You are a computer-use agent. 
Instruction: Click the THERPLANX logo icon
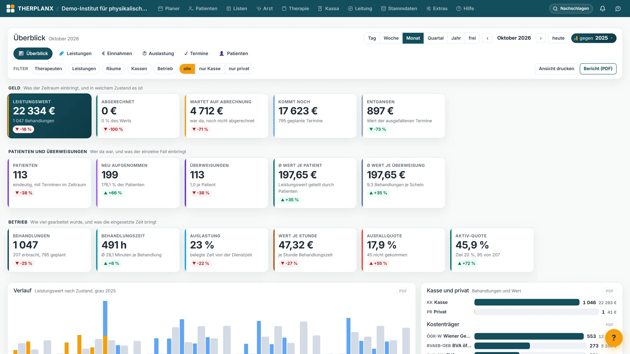pyautogui.click(x=10, y=8)
